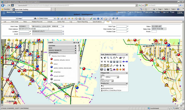Screen dimensions: 185x110
Task: Expand the SERVICE REQUESTS legend section
Action: click(x=75, y=50)
